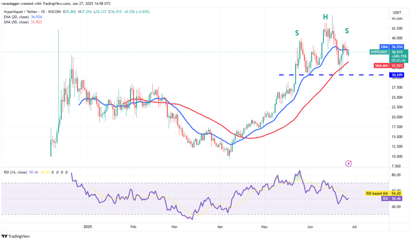Screen dimensions: 411x241
Task: Click the TradingView logo icon
Action: click(x=5, y=236)
